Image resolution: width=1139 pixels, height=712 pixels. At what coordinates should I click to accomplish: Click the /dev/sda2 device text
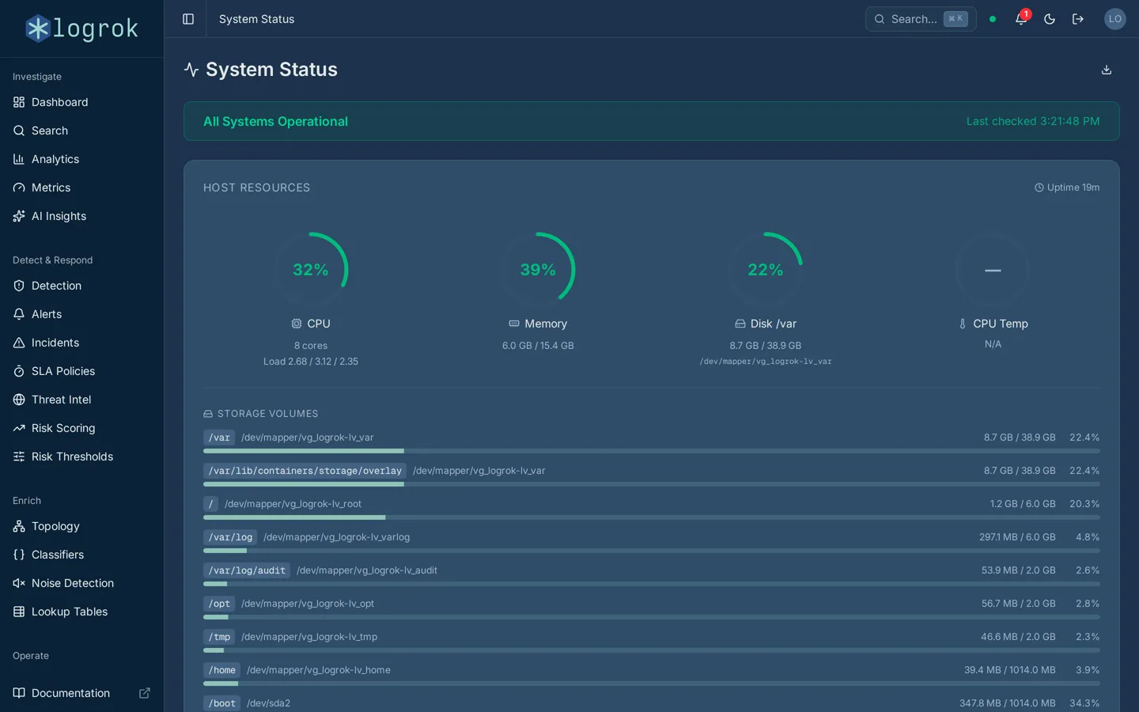[x=268, y=703]
